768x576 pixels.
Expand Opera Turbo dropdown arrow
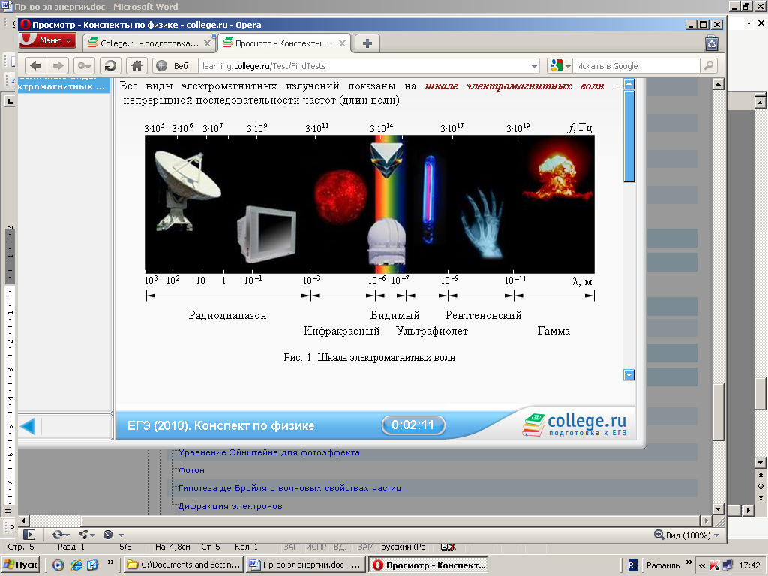point(121,535)
